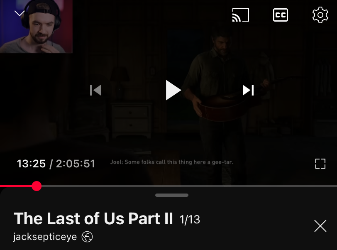This screenshot has height=250, width=337.
Task: Open The Last of Us Part II playlist
Action: click(x=93, y=218)
